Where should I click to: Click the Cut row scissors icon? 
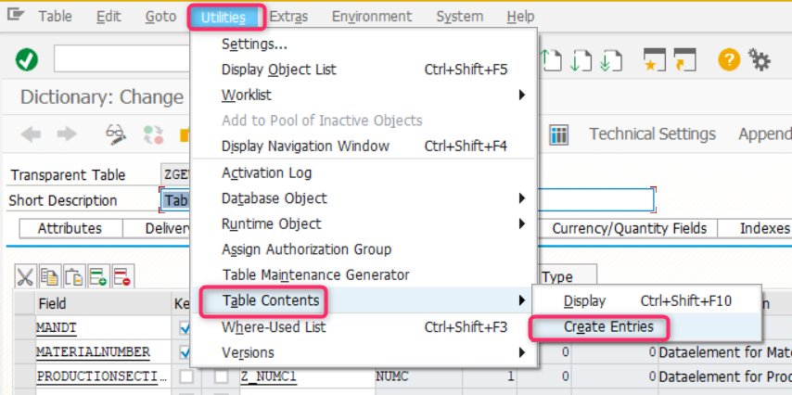click(25, 275)
